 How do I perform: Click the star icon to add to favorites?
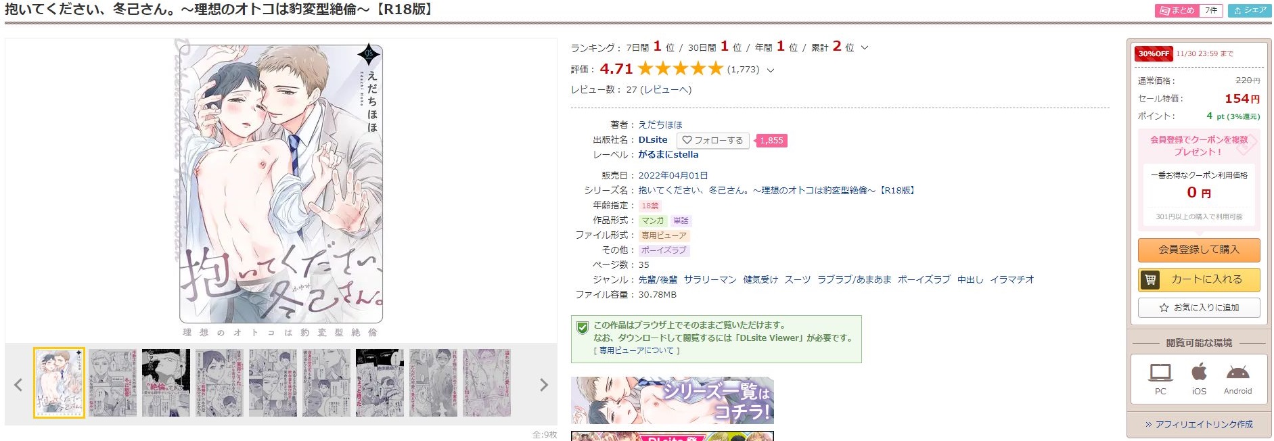click(1164, 308)
